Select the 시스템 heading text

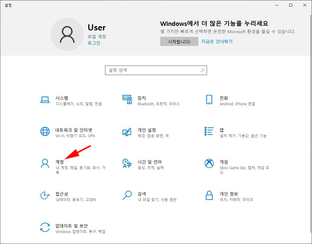pyautogui.click(x=62, y=98)
